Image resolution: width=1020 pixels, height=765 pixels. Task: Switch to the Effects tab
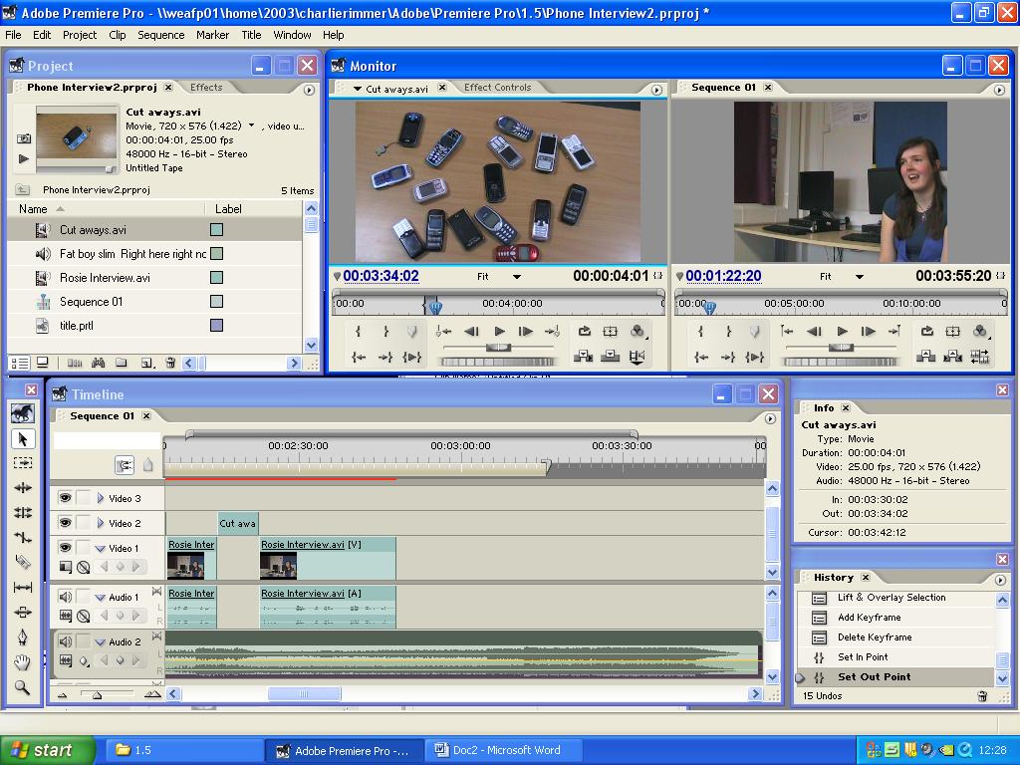(x=206, y=88)
